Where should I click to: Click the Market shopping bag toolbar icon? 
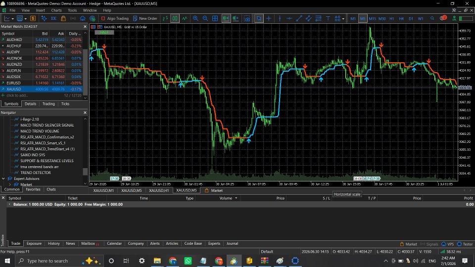pos(63,18)
